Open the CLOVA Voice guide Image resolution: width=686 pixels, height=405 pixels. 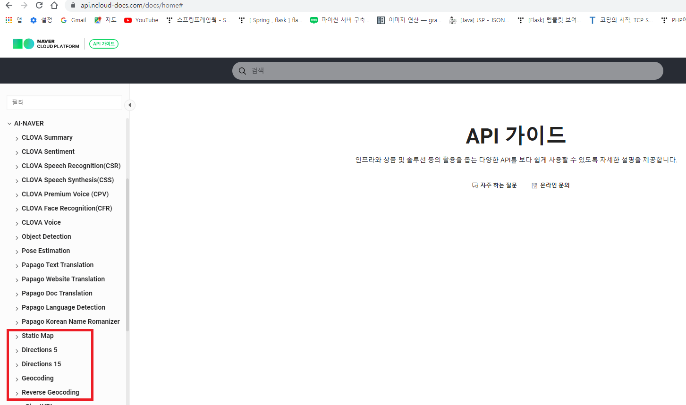(x=41, y=222)
